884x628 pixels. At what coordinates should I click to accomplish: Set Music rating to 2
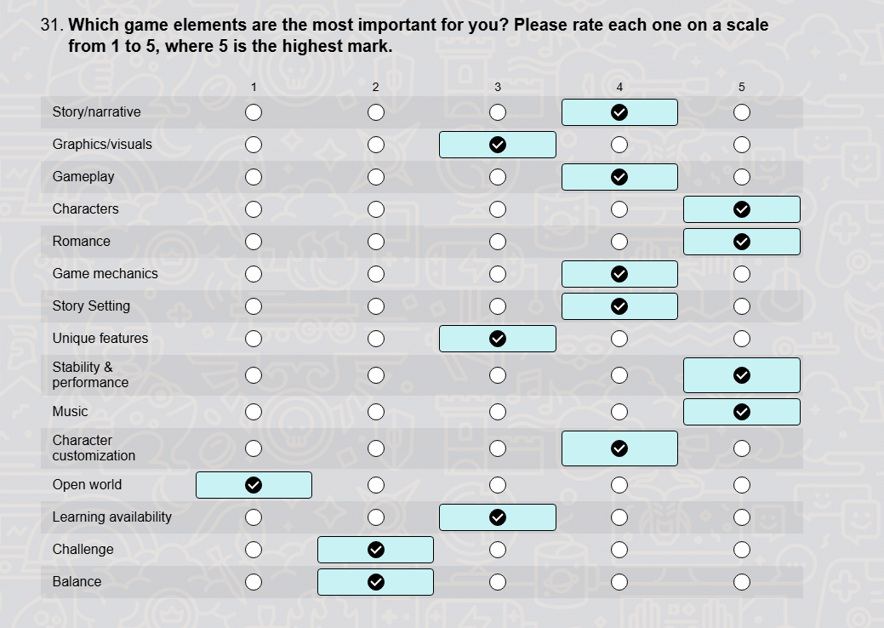coord(375,412)
